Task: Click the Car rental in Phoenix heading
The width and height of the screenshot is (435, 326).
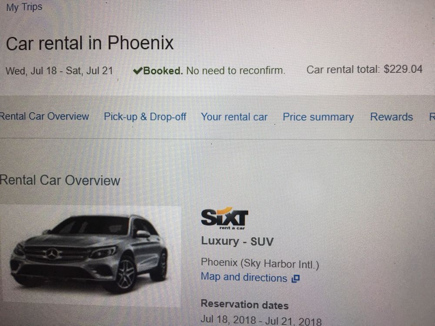Action: coord(90,43)
